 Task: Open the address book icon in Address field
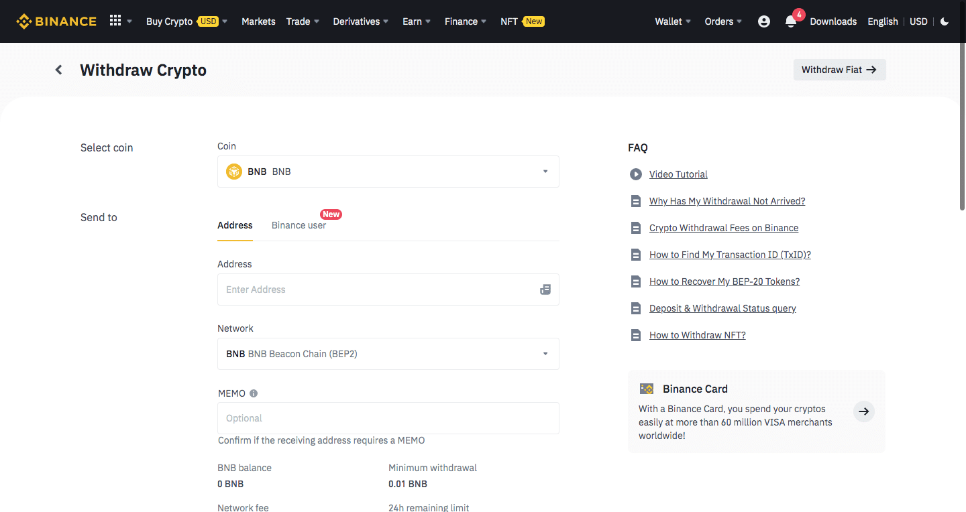pyautogui.click(x=545, y=290)
